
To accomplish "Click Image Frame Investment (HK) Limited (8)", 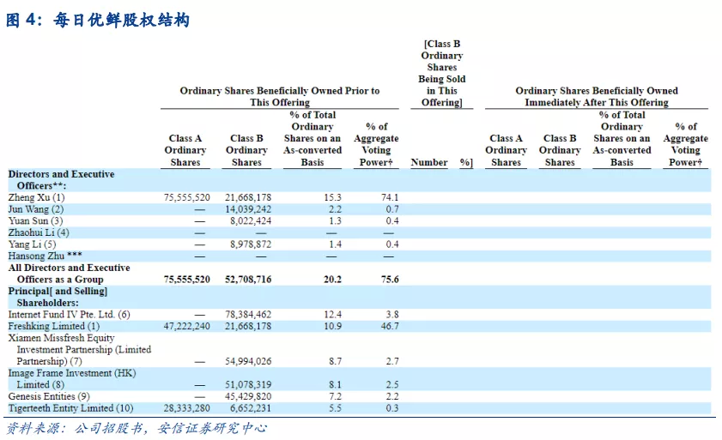I will tap(72, 379).
